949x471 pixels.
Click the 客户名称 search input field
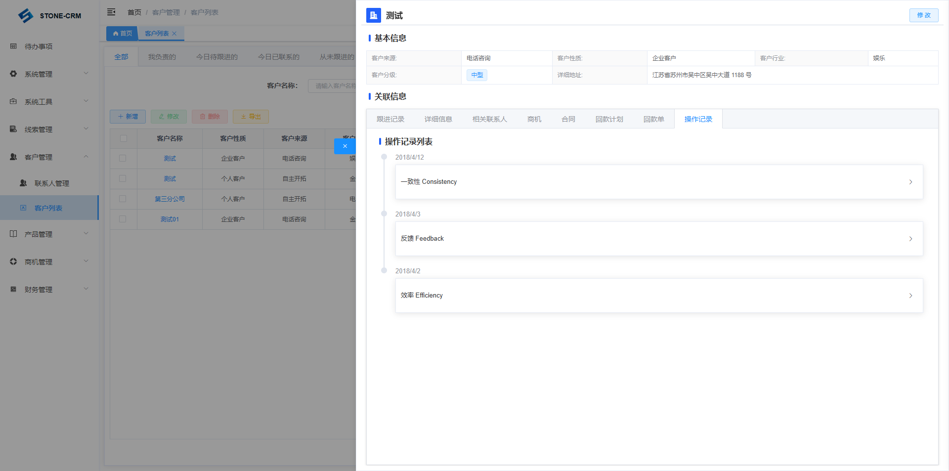pyautogui.click(x=332, y=86)
